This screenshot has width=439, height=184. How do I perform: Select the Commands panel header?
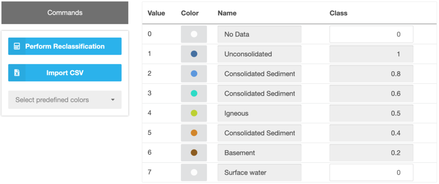coord(65,13)
